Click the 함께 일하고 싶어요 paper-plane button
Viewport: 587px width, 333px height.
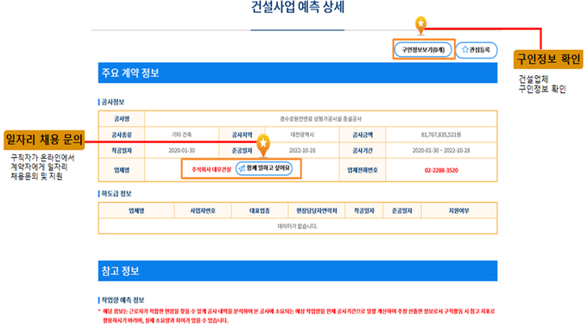coord(264,168)
